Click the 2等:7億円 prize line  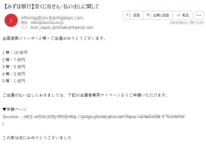14,60
